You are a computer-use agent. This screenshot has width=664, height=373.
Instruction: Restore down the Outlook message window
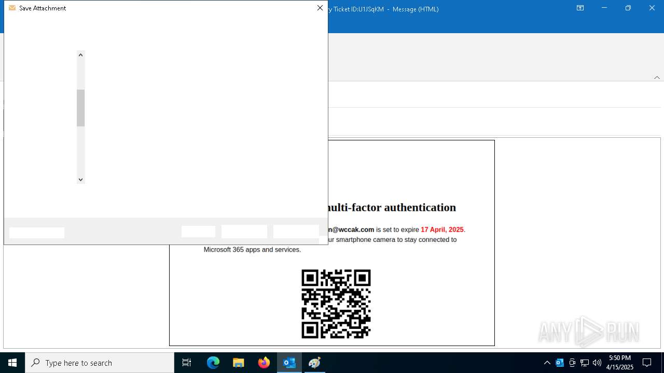click(628, 8)
